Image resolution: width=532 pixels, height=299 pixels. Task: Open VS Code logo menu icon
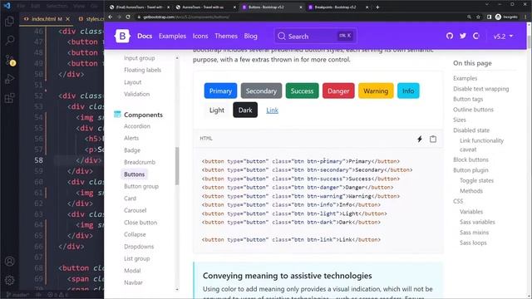(7, 6)
